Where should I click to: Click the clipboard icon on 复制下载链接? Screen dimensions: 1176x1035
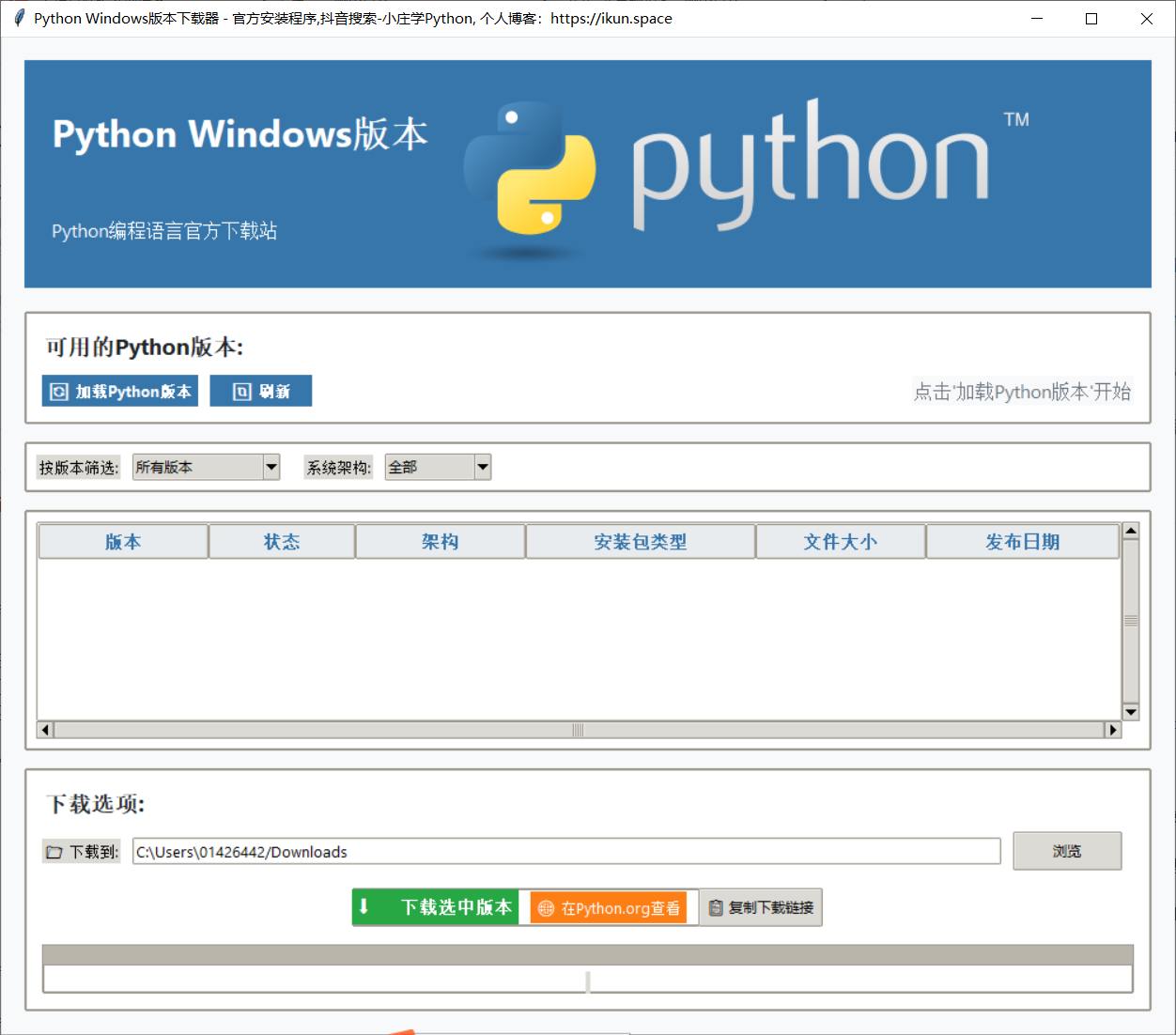coord(716,907)
